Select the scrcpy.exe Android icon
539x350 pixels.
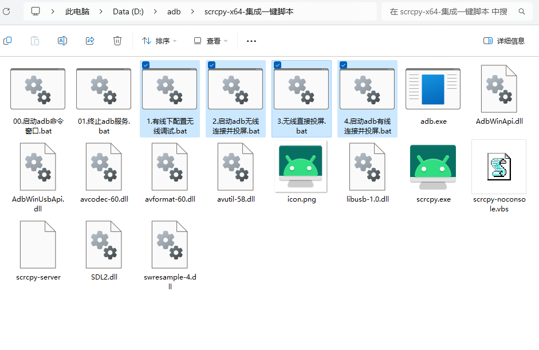coord(433,167)
